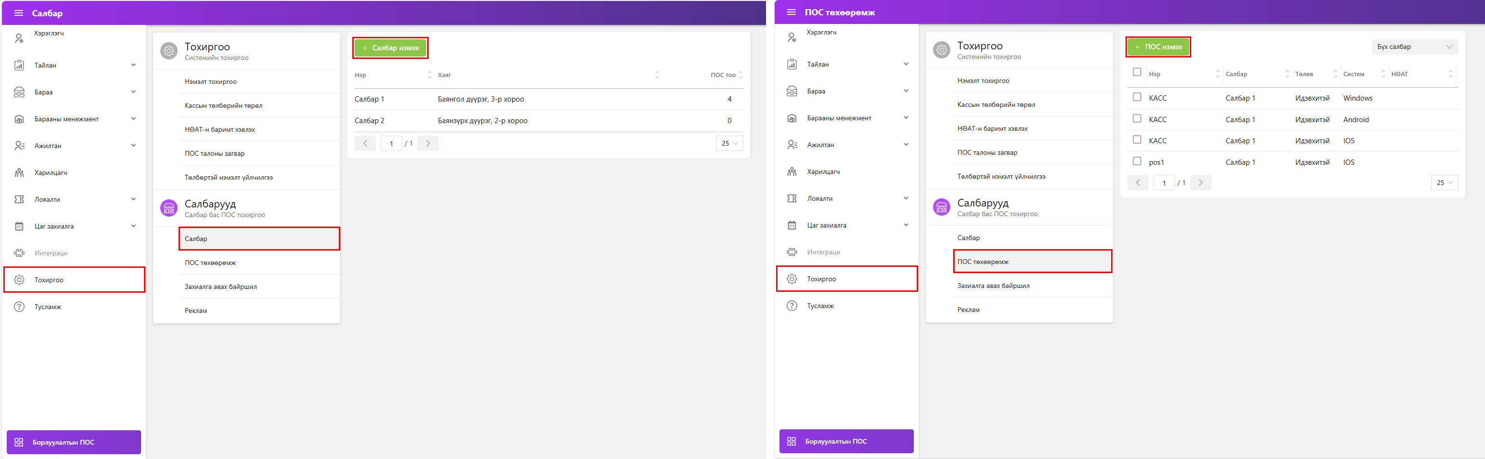Open page-size 25 dropdown under the device table
Screen dimensions: 1485x459
pyautogui.click(x=1444, y=183)
